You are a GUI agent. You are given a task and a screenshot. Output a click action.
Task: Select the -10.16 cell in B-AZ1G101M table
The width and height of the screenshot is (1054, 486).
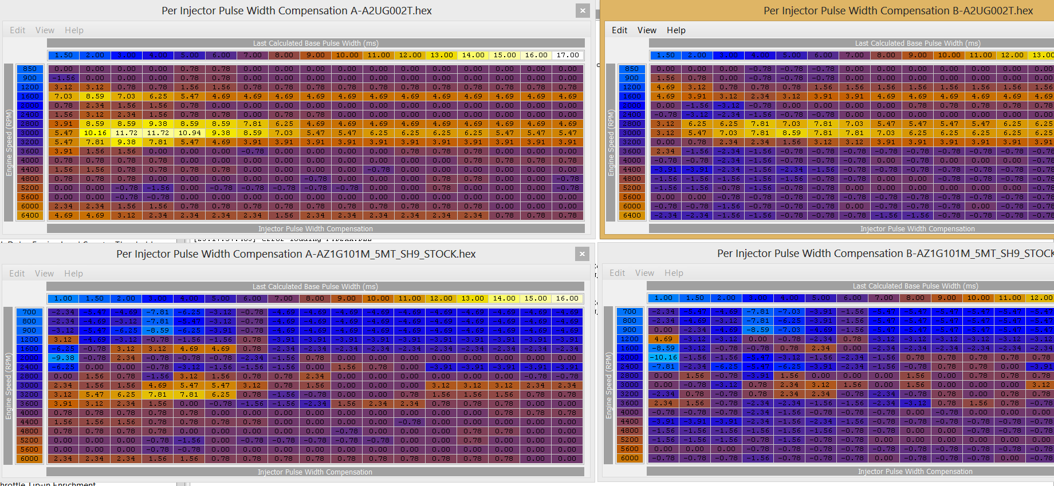tap(663, 357)
